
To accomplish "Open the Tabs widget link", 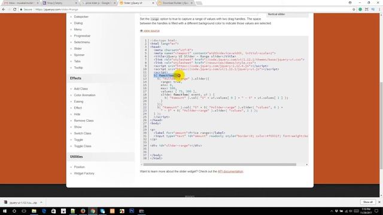I will click(x=77, y=61).
